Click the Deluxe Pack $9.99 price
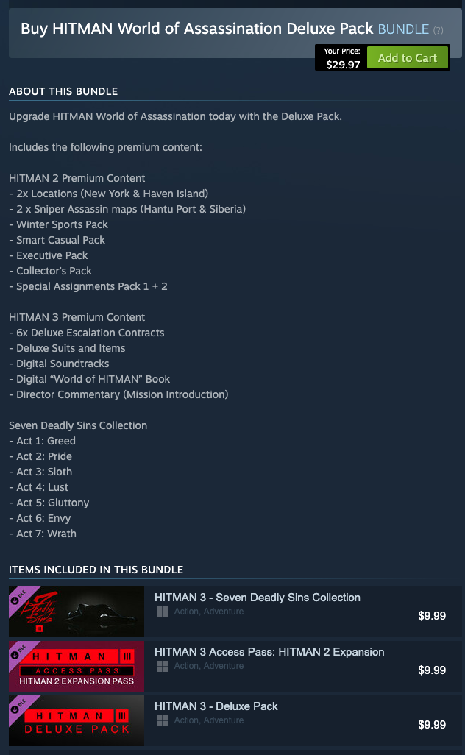The height and width of the screenshot is (755, 465). point(432,725)
